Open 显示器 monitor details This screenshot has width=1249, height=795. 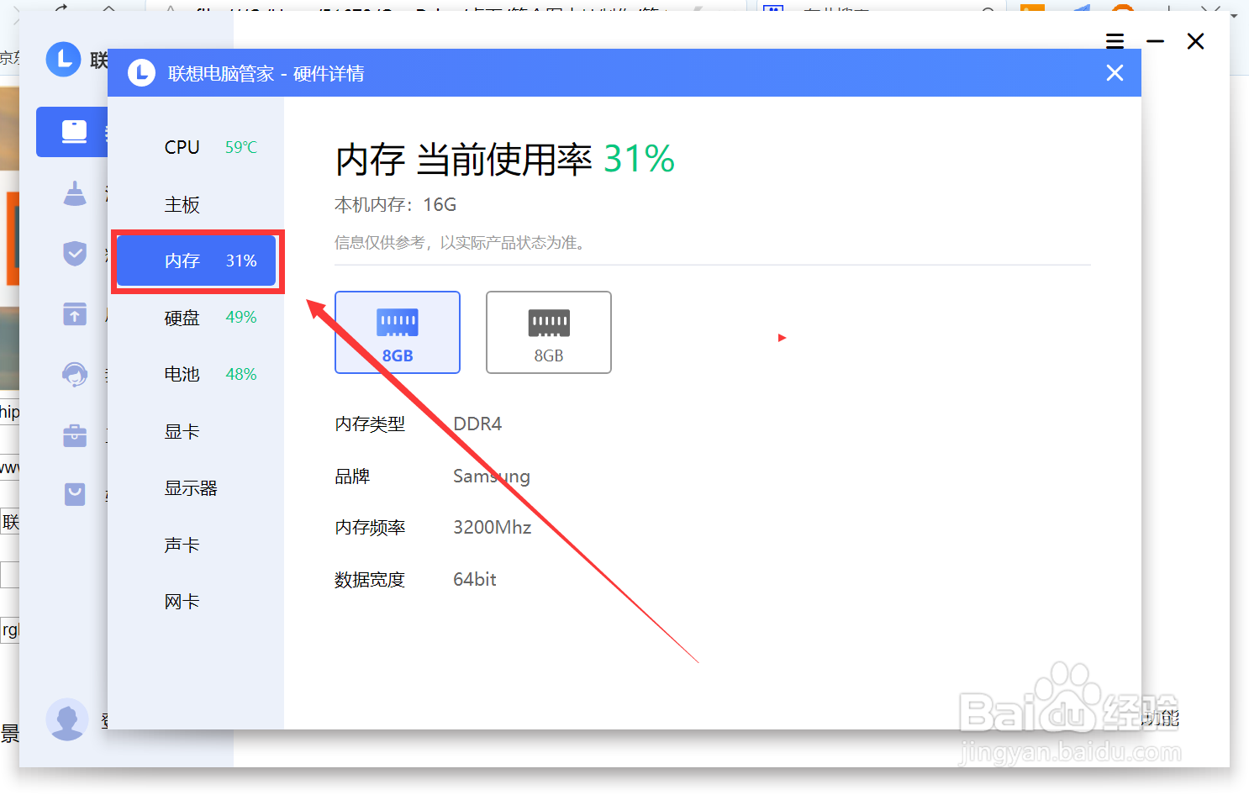191,487
